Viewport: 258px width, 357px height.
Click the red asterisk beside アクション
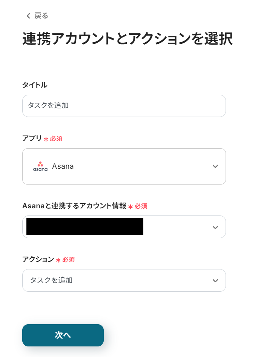pos(58,260)
